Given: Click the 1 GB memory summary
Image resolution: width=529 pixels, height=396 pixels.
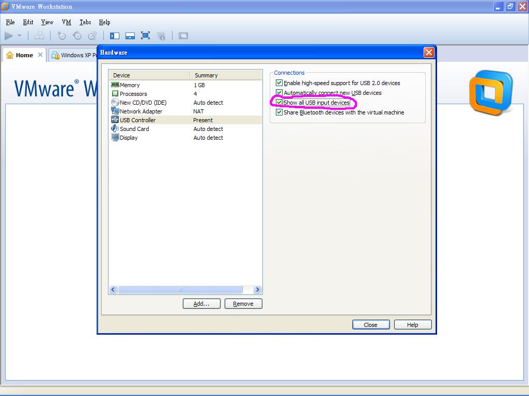Looking at the screenshot, I should pyautogui.click(x=199, y=85).
